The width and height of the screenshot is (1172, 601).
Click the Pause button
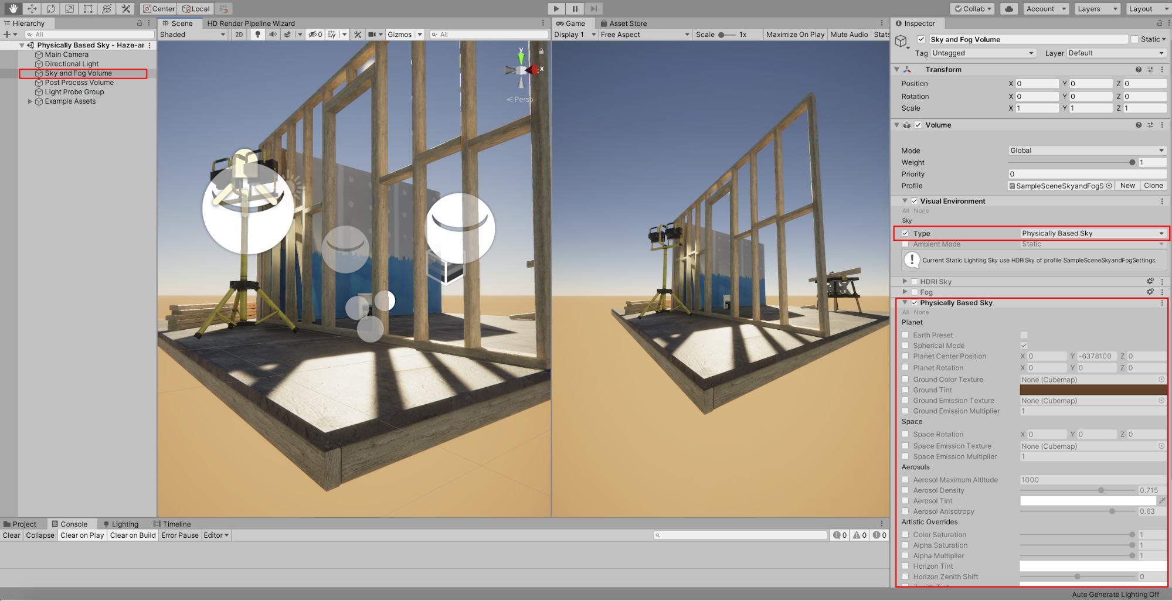[575, 9]
